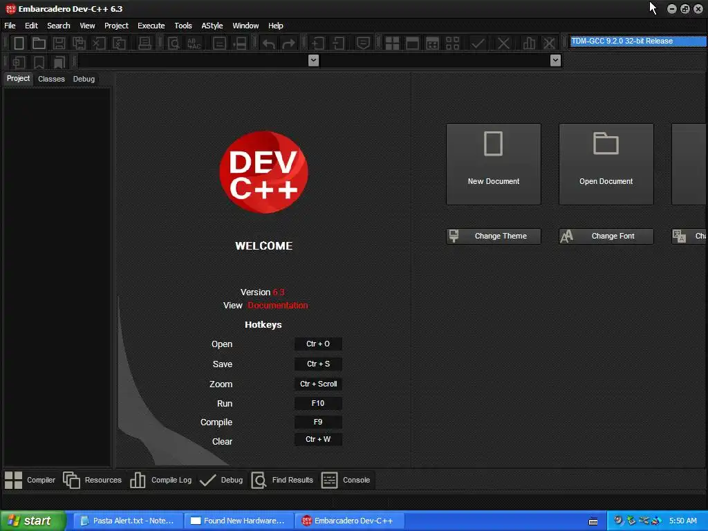Click the Insert snippet icon in second toolbar row
Image resolution: width=708 pixels, height=531 pixels.
click(x=19, y=62)
